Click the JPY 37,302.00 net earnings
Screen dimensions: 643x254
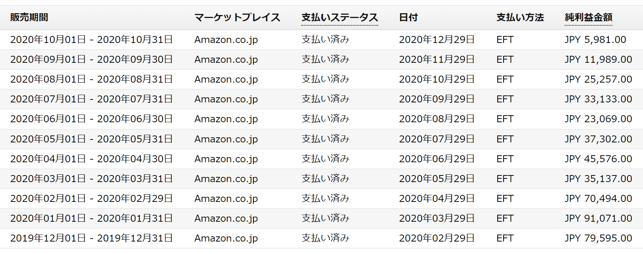coord(598,139)
